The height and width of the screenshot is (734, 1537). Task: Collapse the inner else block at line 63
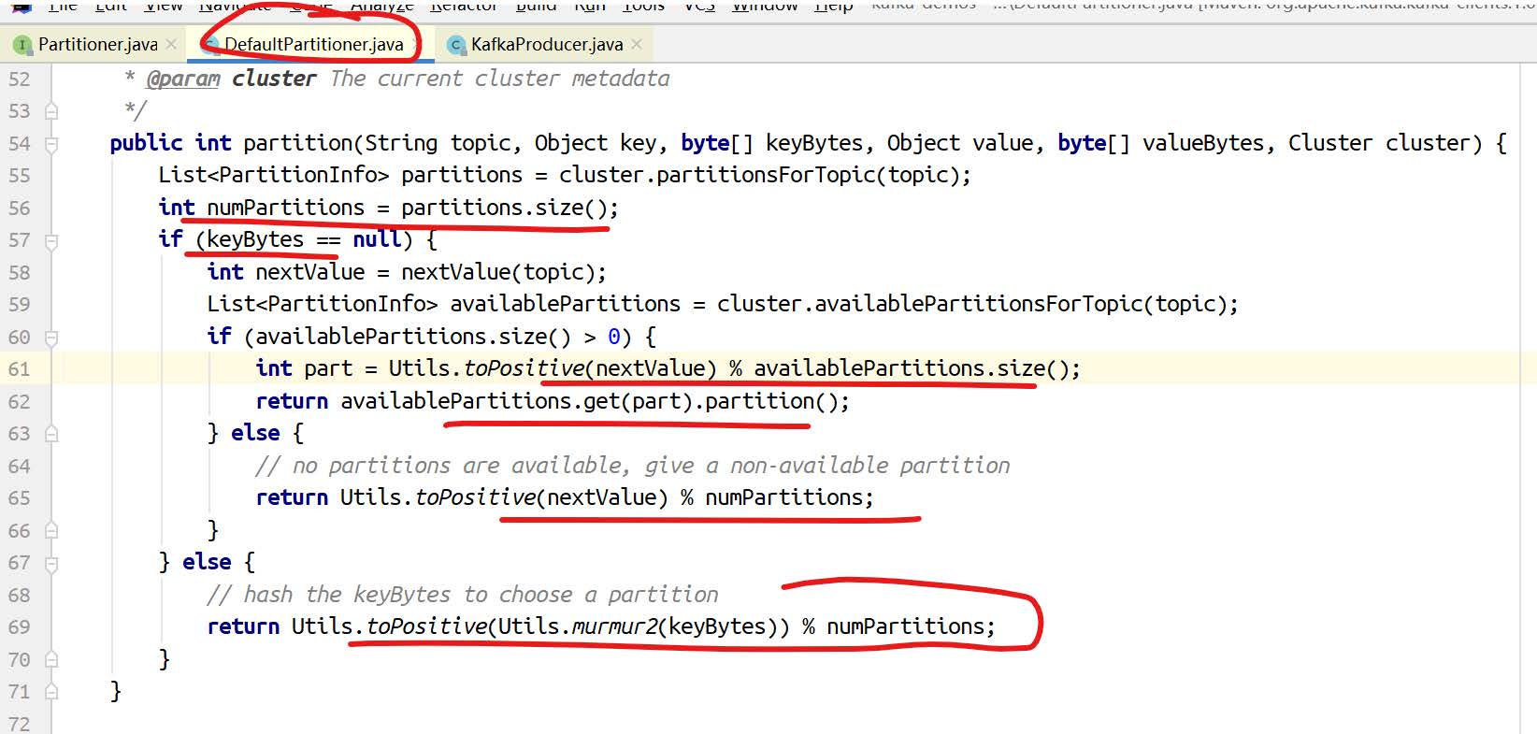tap(51, 434)
